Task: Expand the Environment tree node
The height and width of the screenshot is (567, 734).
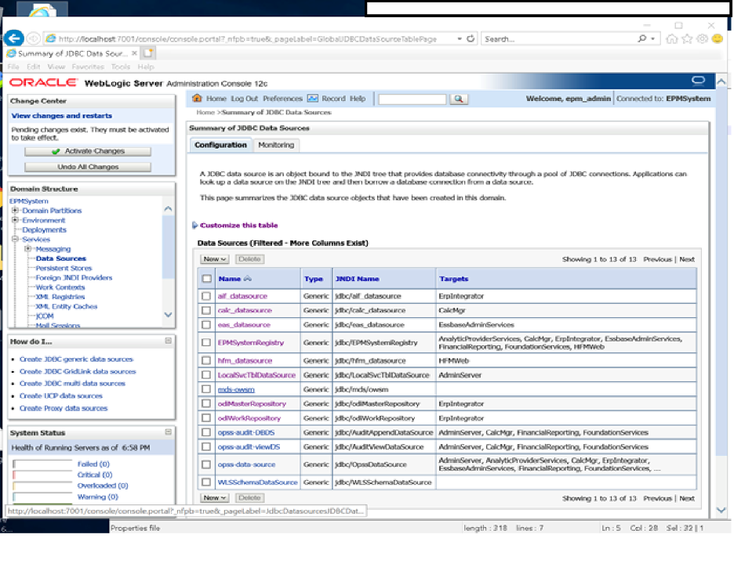Action: (16, 220)
